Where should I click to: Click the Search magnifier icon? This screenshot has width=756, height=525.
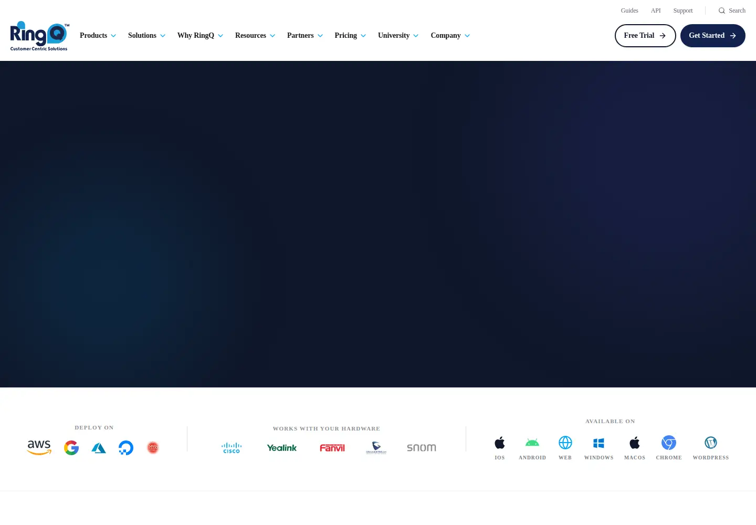(x=722, y=10)
